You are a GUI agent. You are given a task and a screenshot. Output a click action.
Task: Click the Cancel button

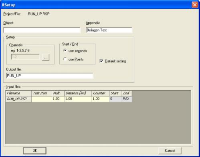(170, 151)
